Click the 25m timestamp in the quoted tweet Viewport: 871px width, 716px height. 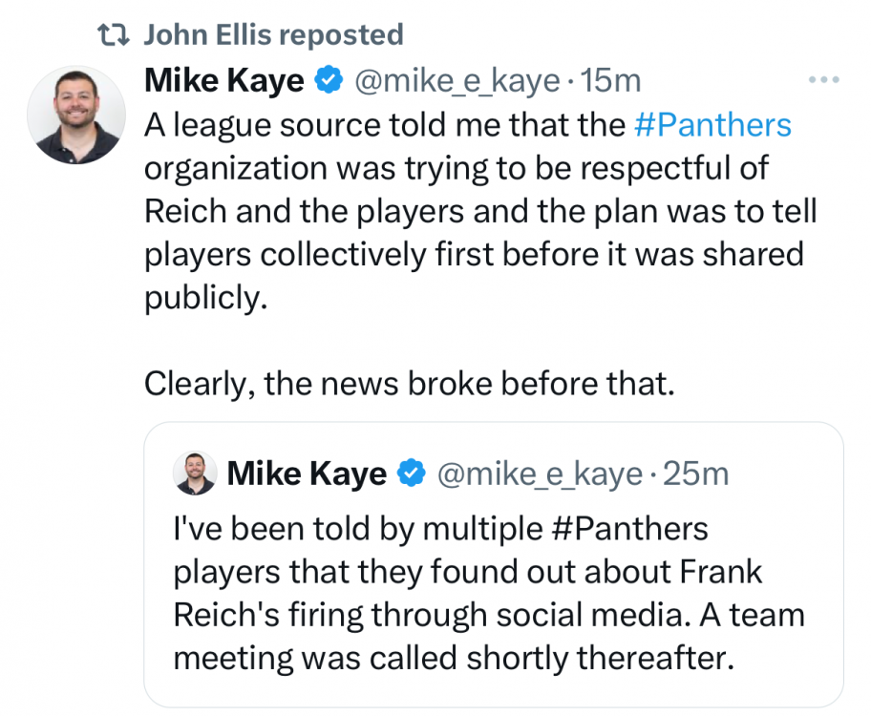point(695,473)
